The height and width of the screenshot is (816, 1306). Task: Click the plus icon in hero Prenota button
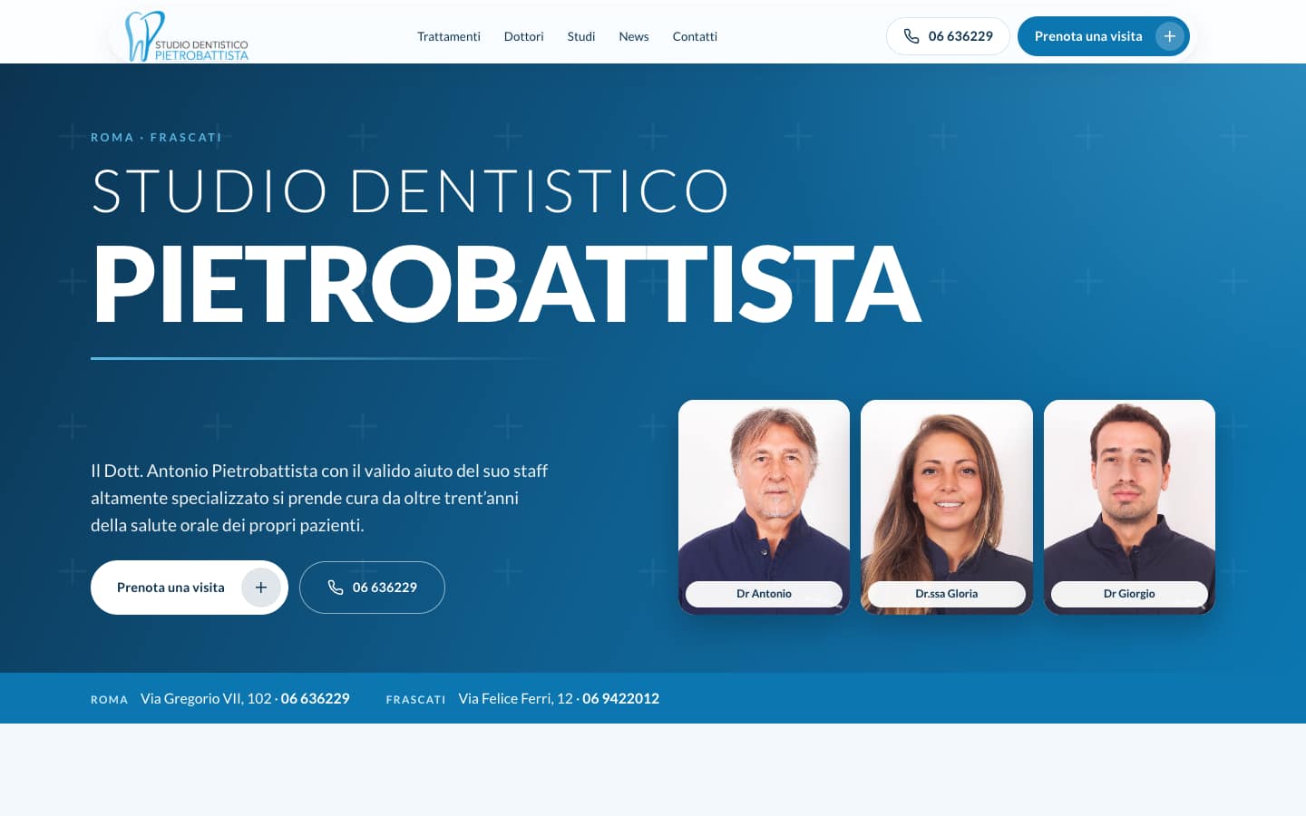pyautogui.click(x=260, y=588)
